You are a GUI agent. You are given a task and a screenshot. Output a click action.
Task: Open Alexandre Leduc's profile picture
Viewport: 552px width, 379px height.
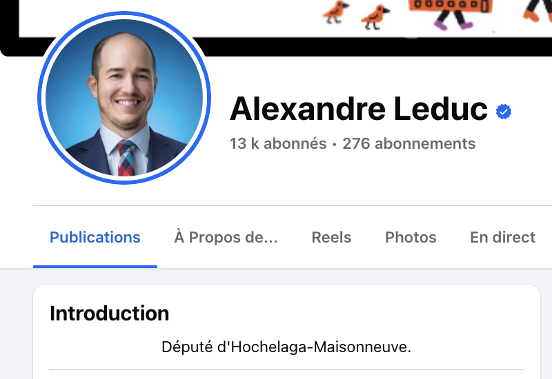pos(124,98)
